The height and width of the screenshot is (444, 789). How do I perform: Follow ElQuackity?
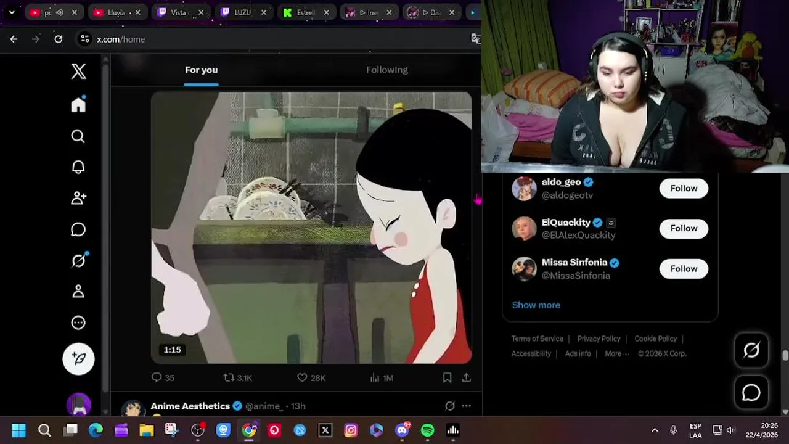(x=684, y=228)
